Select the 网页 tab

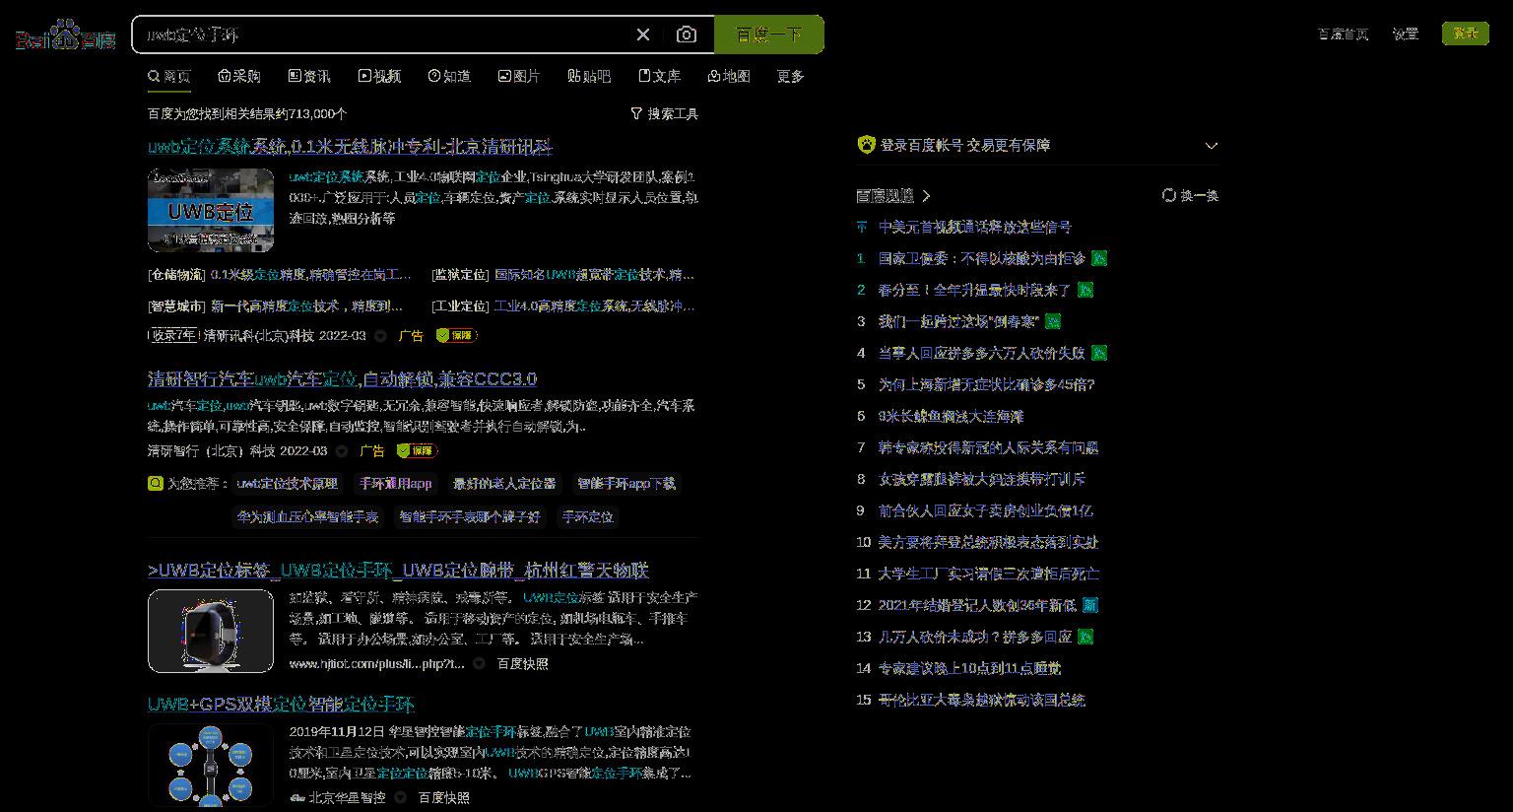pyautogui.click(x=169, y=76)
